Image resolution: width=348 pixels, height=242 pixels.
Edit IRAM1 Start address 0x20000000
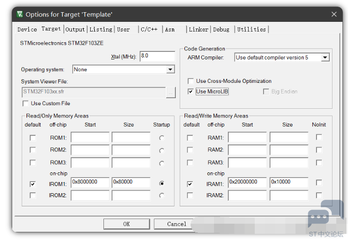[x=247, y=183]
